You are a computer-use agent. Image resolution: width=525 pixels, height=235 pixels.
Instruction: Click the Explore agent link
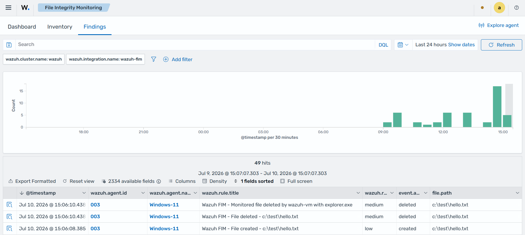(x=499, y=25)
